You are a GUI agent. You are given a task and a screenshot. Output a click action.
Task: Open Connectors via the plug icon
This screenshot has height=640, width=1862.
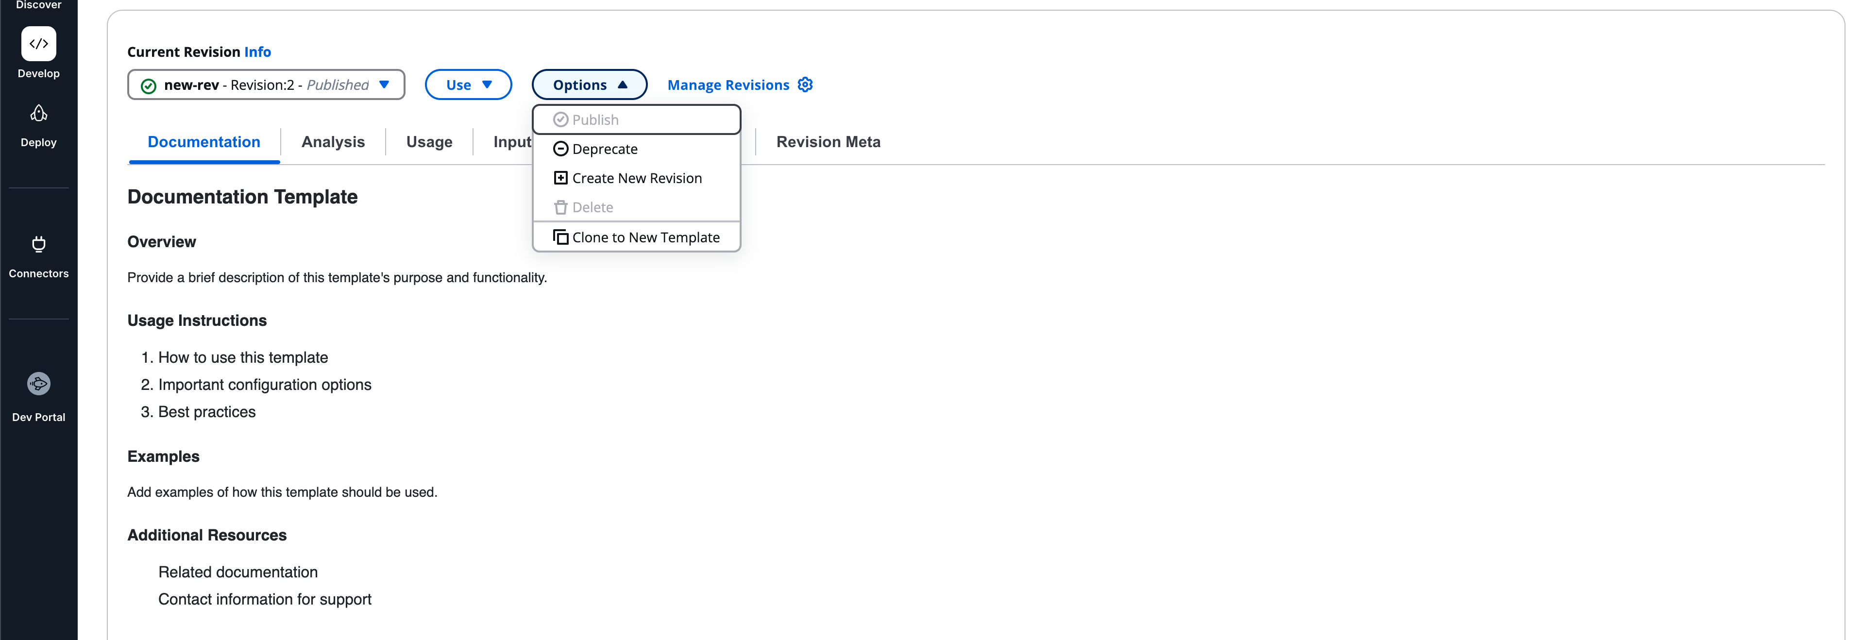(38, 245)
